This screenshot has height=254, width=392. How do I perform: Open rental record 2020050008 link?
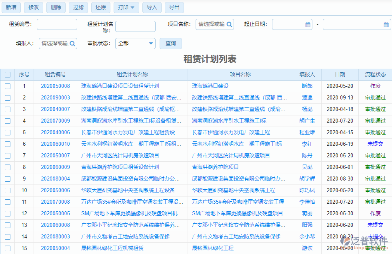coord(55,86)
